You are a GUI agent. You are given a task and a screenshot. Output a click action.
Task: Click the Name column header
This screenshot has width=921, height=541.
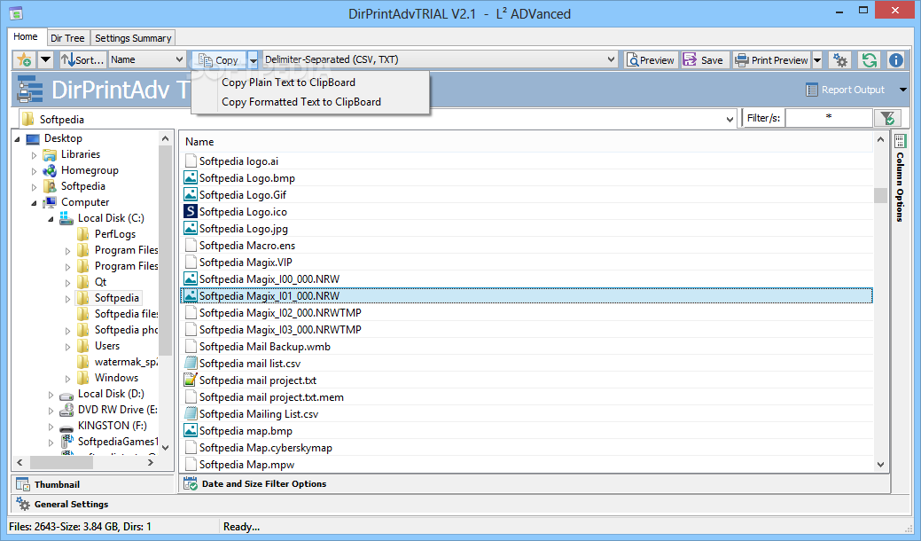pos(199,142)
